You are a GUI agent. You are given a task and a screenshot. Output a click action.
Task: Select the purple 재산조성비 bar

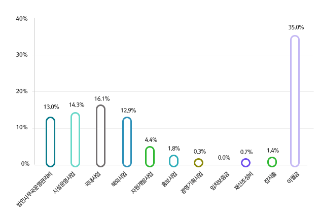click(245, 163)
